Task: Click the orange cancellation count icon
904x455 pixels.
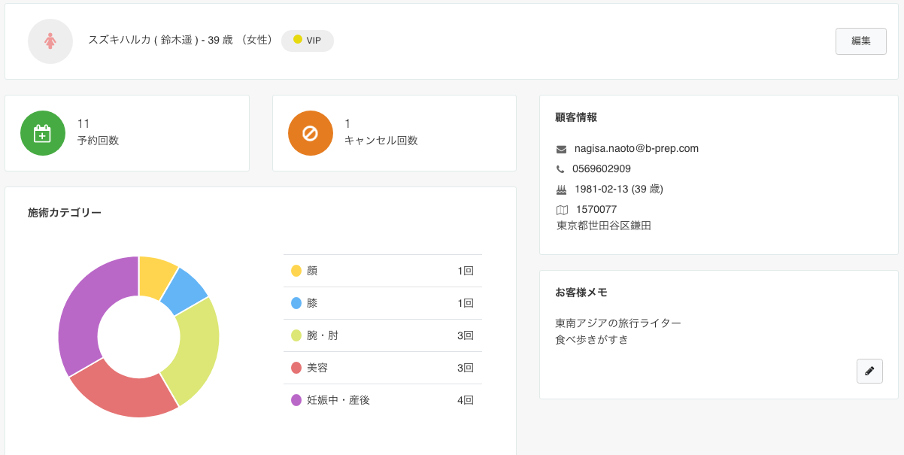Action: (x=311, y=133)
